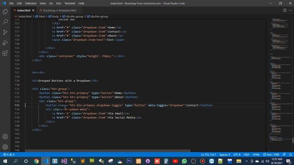Open the View menu
The height and width of the screenshot is (165, 294).
pos(43,3)
